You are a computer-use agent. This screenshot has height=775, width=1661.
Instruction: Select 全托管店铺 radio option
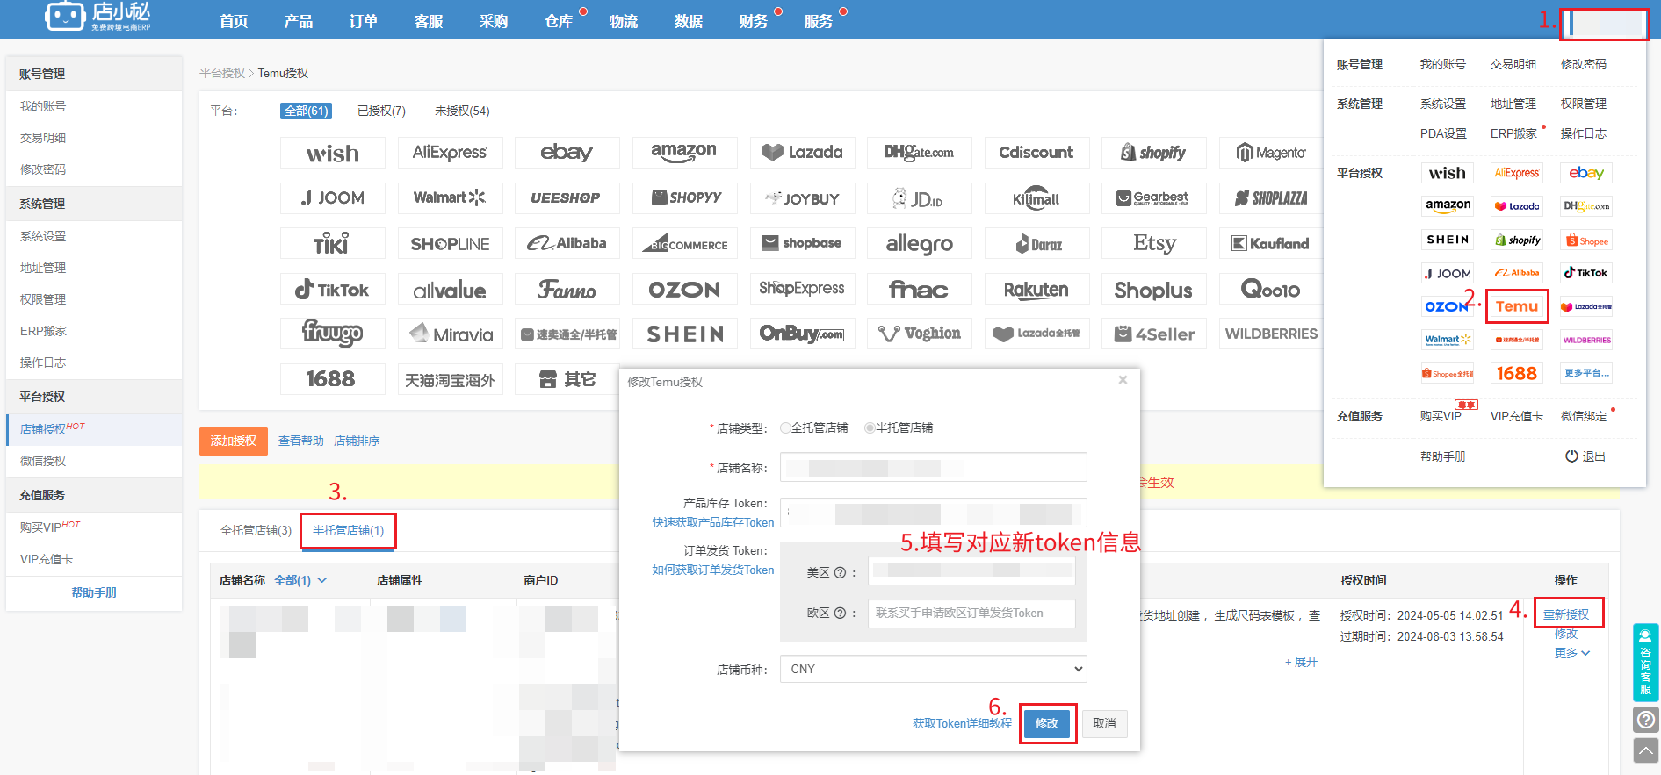(785, 428)
